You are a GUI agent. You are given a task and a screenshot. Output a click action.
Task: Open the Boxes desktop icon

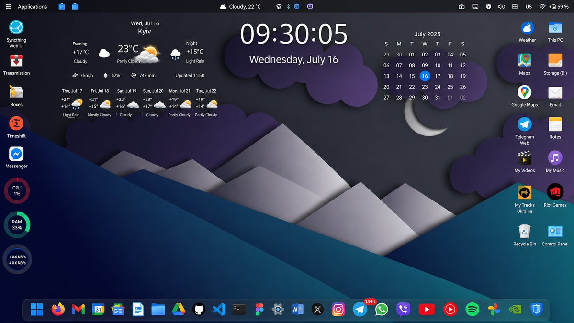click(16, 96)
